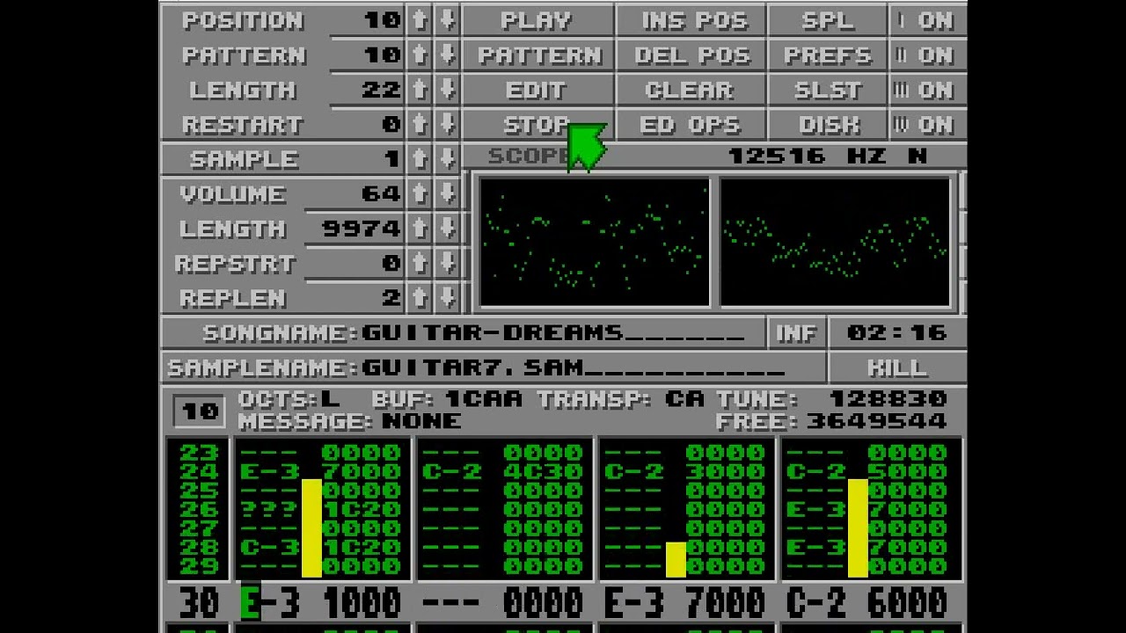Image resolution: width=1126 pixels, height=633 pixels.
Task: Lower REPSTRT value with down arrow
Action: coord(447,263)
